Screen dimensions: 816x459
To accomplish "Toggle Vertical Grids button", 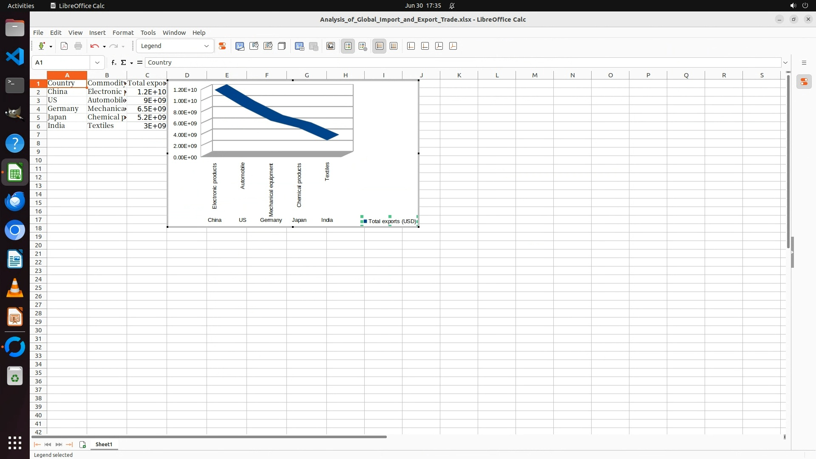I will pos(394,46).
